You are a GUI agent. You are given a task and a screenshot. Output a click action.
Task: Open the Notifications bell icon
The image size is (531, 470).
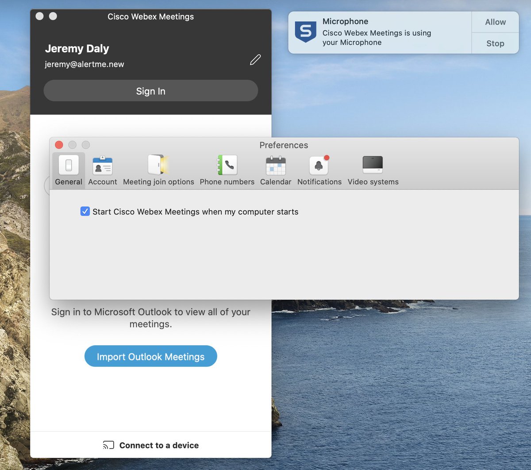pos(319,165)
